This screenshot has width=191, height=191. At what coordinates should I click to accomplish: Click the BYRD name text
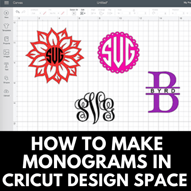[x=163, y=91]
